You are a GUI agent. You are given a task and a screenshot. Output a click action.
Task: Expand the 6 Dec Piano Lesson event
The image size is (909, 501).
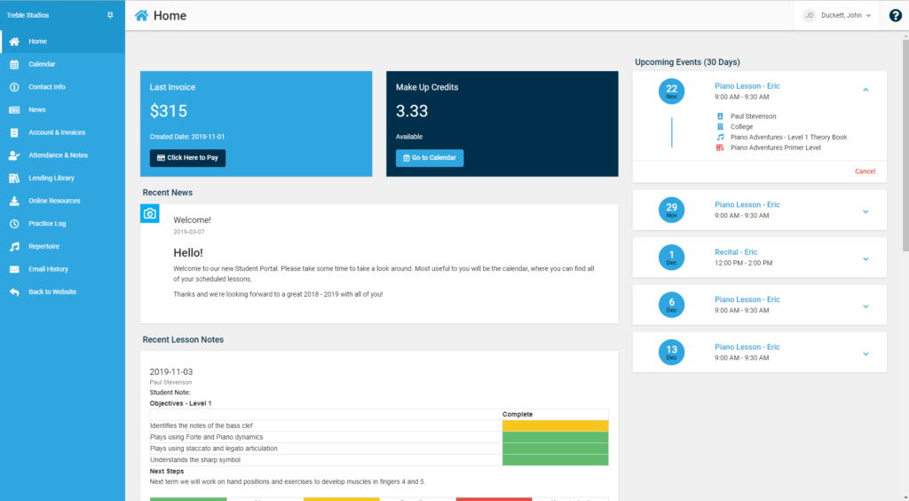(x=866, y=306)
